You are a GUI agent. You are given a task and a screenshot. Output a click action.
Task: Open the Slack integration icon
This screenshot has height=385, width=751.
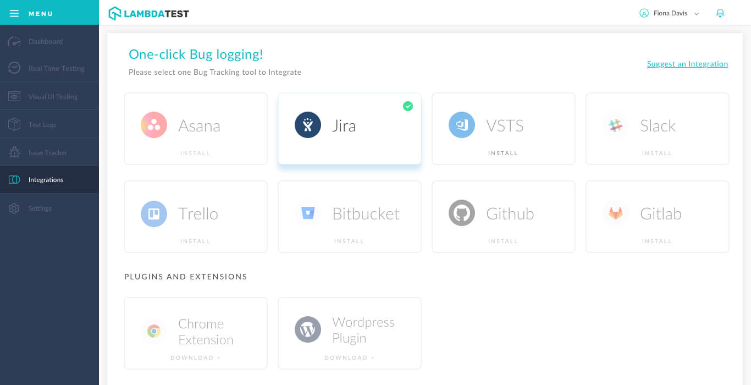tap(615, 125)
